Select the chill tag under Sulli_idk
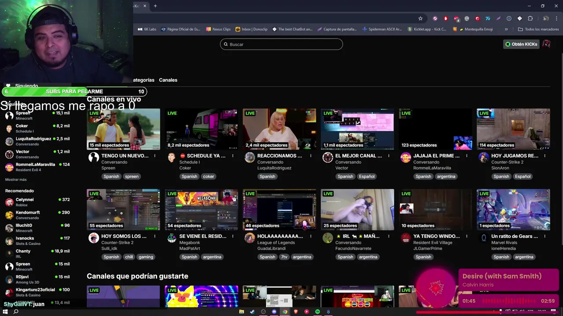The height and width of the screenshot is (316, 563). [128, 257]
